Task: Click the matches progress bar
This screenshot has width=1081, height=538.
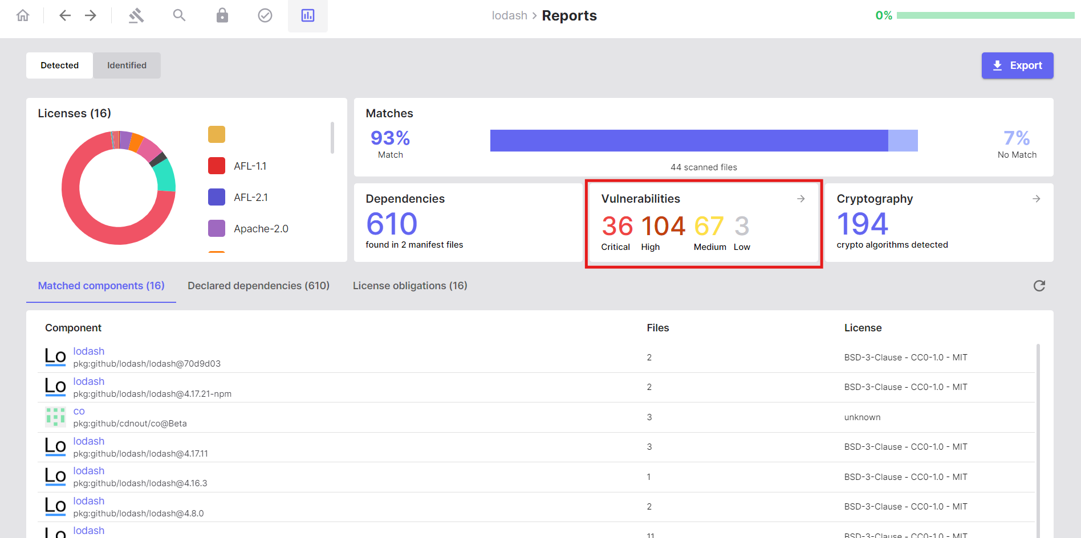Action: coord(704,141)
